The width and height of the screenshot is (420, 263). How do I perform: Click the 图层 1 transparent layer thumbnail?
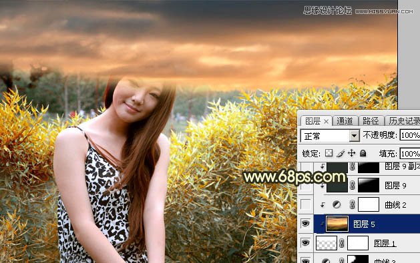[x=327, y=243]
